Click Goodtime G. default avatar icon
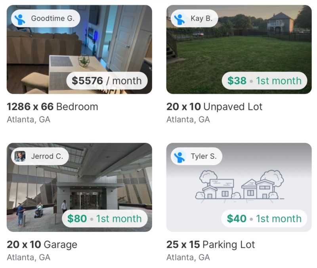The image size is (317, 268). [20, 19]
